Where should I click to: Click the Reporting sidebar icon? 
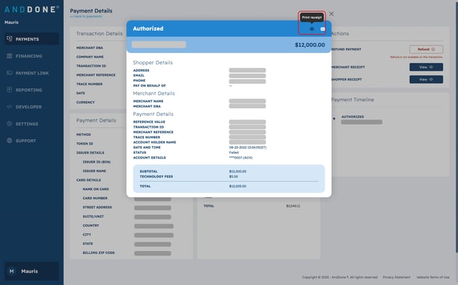click(9, 90)
